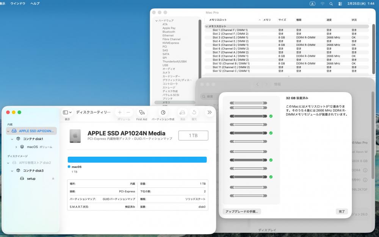Click the アップグレードの手順 button
379x237 pixels.
click(241, 212)
